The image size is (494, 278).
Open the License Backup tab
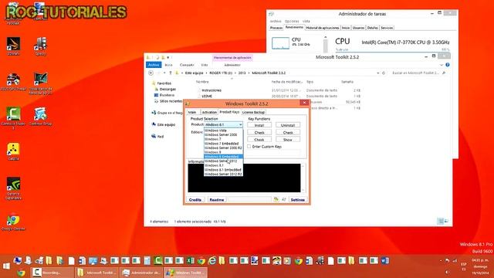[x=253, y=112]
